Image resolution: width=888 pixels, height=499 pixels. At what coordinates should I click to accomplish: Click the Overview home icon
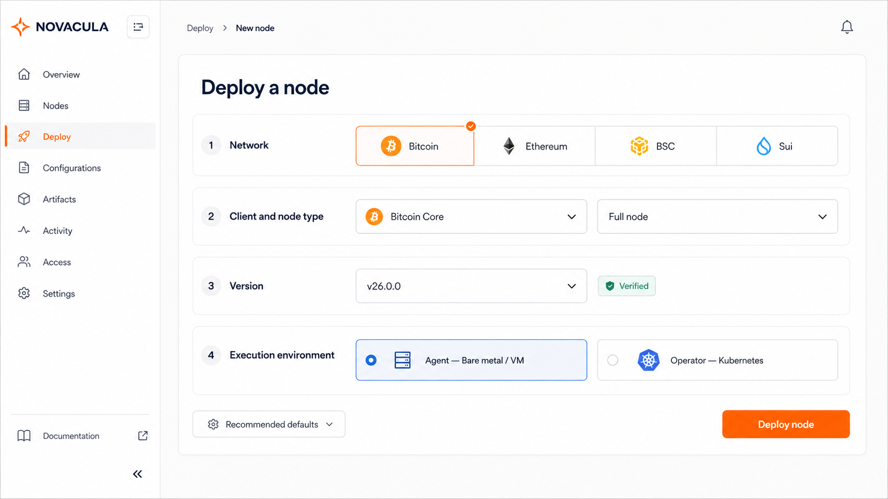(x=24, y=74)
